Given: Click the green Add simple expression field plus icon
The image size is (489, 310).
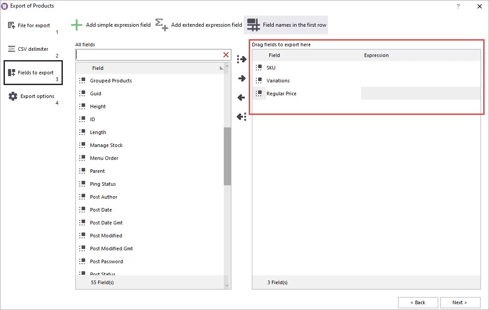Looking at the screenshot, I should point(77,25).
